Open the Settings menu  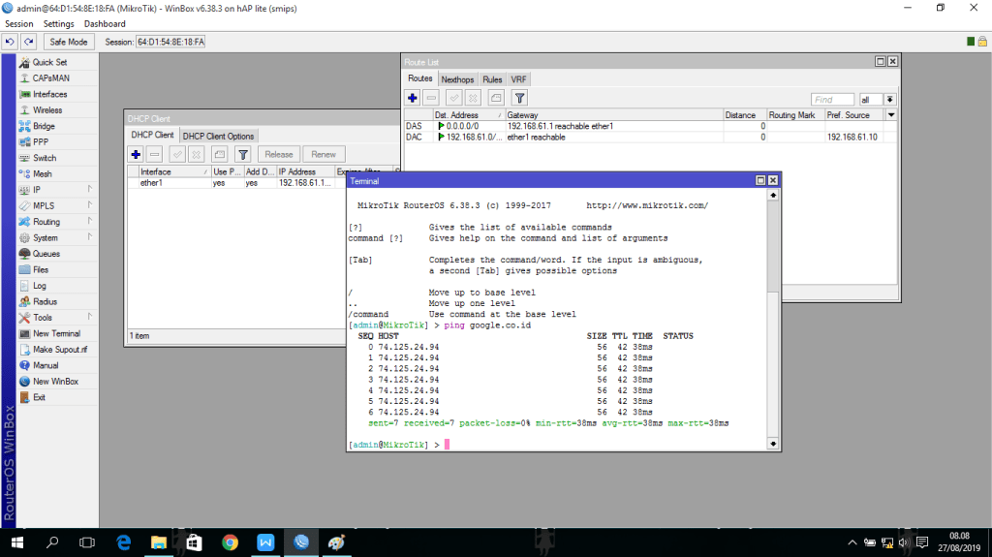(58, 23)
